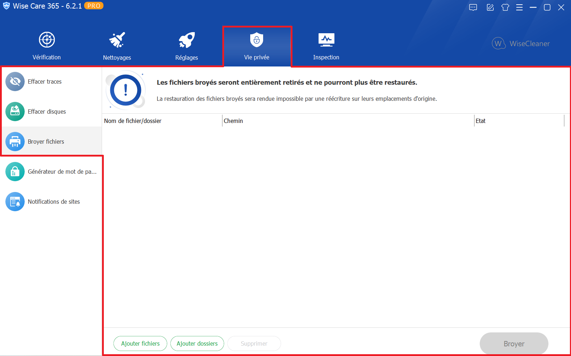Click the Notifications de sites icon
This screenshot has width=571, height=356.
(15, 202)
